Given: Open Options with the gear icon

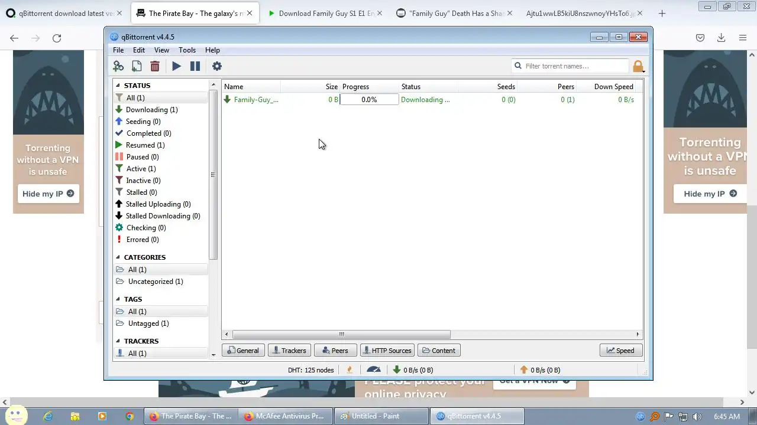Looking at the screenshot, I should tap(217, 66).
